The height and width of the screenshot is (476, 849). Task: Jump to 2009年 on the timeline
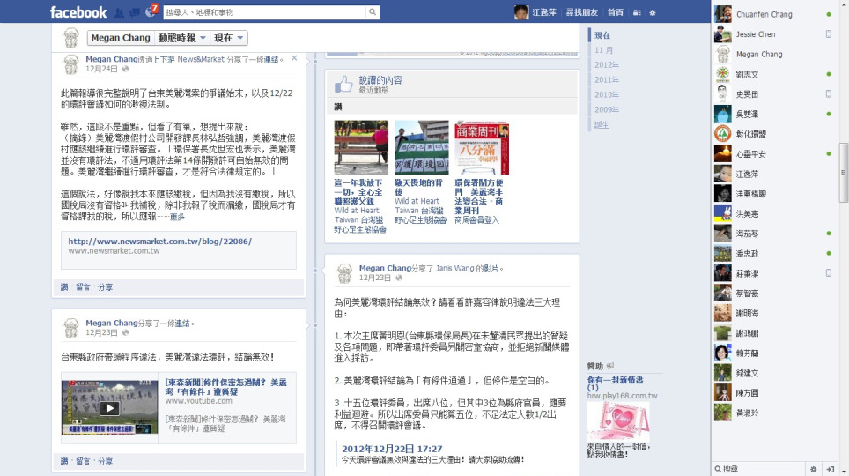pos(607,109)
